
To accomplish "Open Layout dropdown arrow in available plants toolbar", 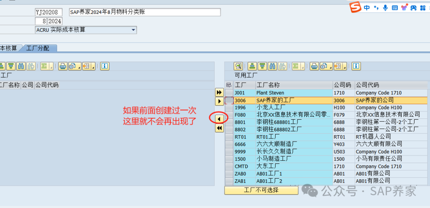I will pyautogui.click(x=344, y=67).
